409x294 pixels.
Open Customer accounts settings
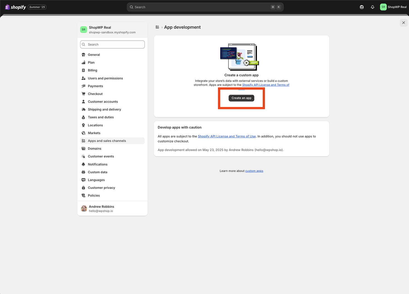point(112,102)
